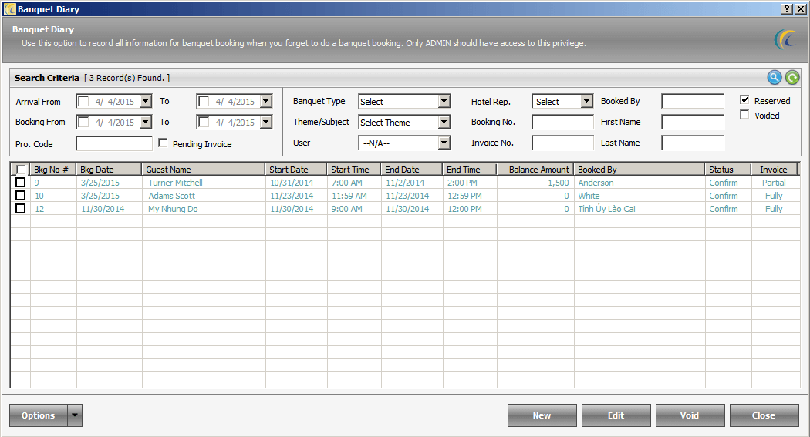Enable the Voided checkbox

tap(744, 115)
